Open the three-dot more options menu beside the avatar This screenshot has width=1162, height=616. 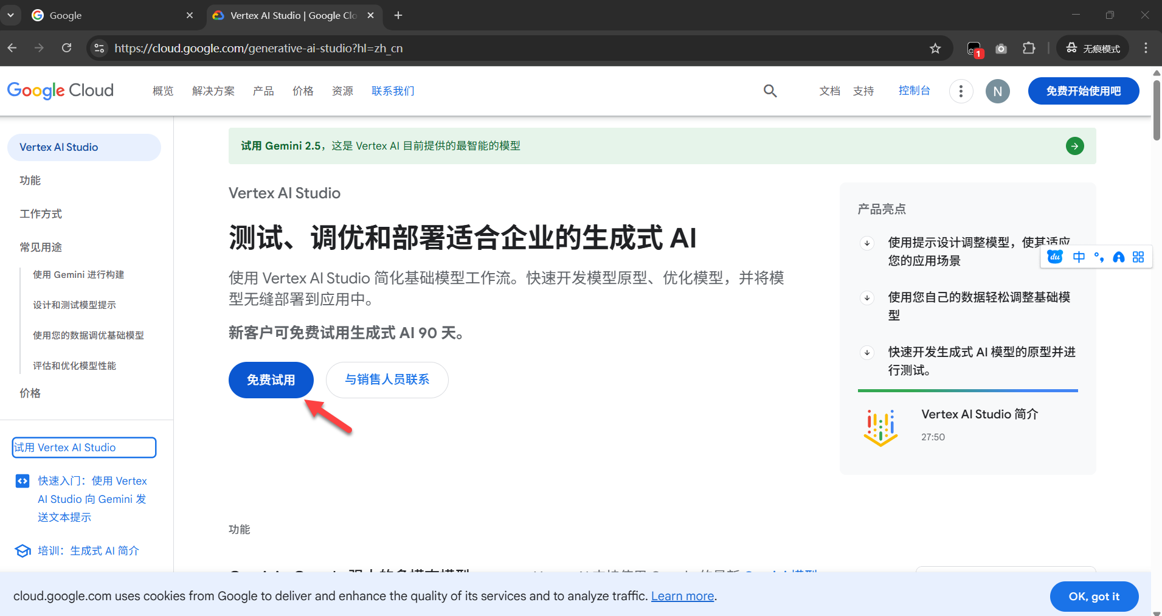coord(961,91)
